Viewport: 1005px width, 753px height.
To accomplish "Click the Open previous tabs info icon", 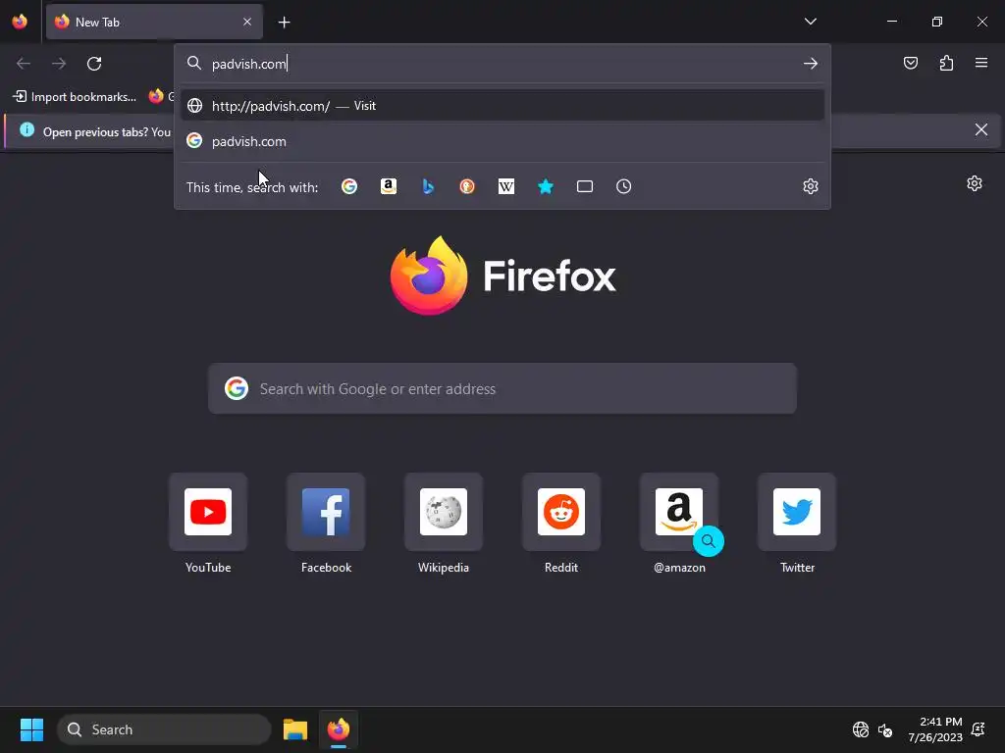I will coord(26,130).
